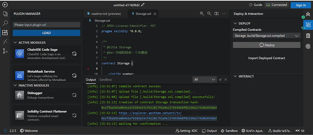The width and height of the screenshot is (313, 135).
Task: Toggle Debugger module activation
Action: [74, 95]
